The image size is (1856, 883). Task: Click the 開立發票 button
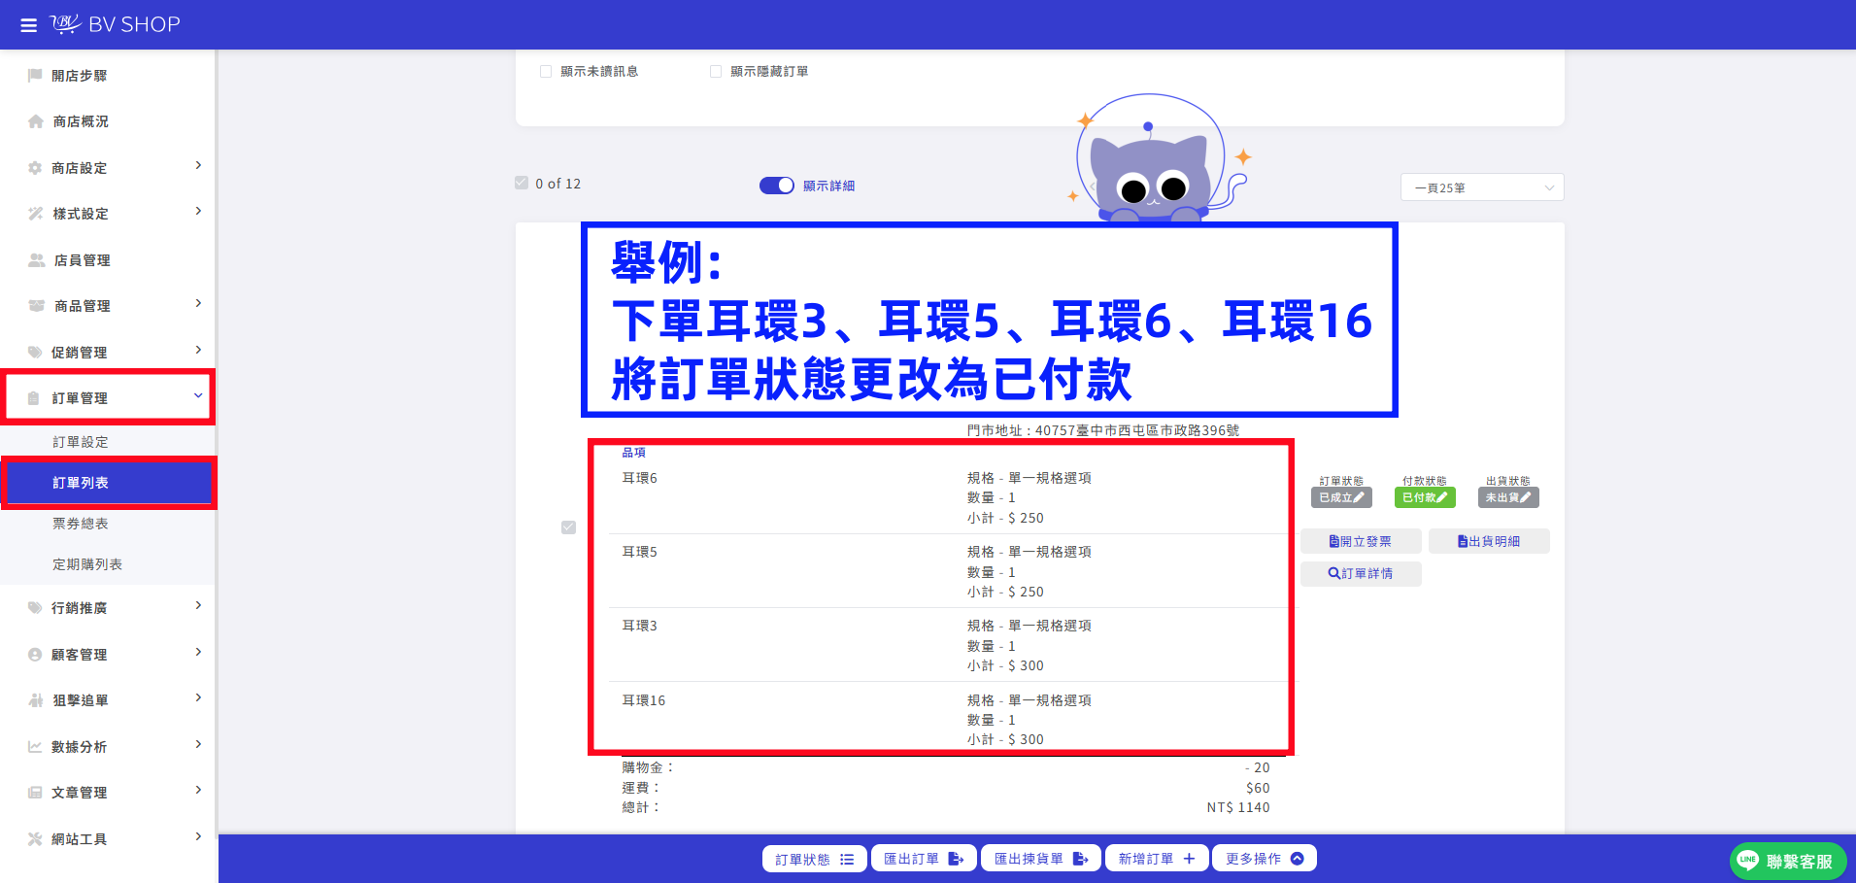[1361, 541]
